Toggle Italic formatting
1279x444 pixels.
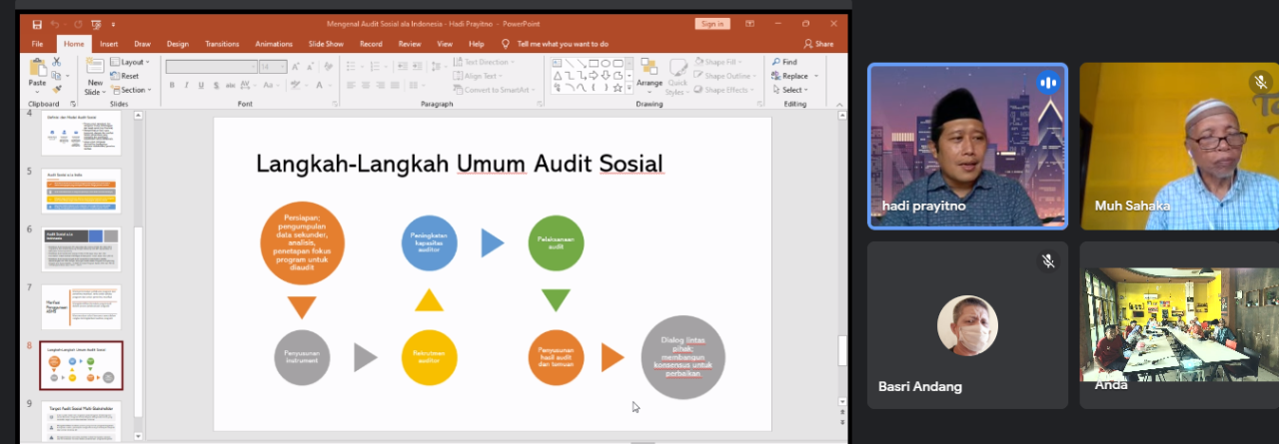pyautogui.click(x=186, y=86)
